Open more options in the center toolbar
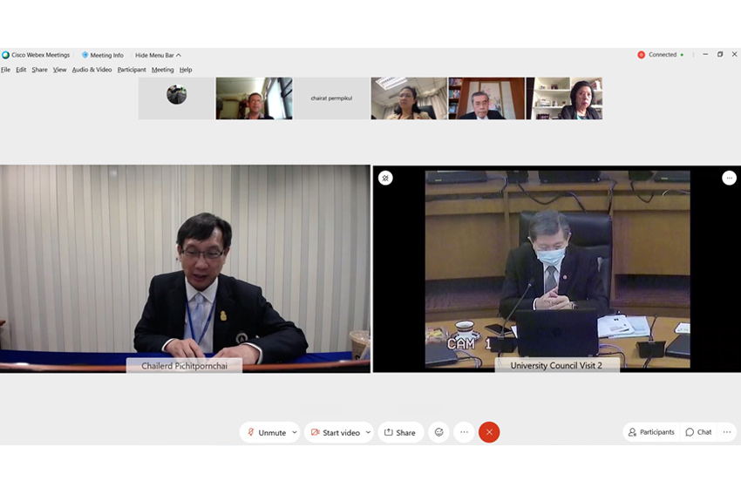The height and width of the screenshot is (494, 741). [x=464, y=432]
